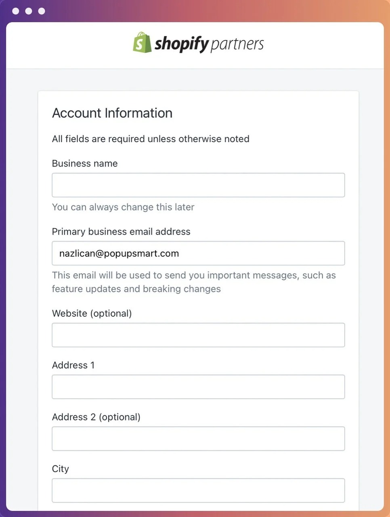Click the Primary business email address field

[198, 253]
